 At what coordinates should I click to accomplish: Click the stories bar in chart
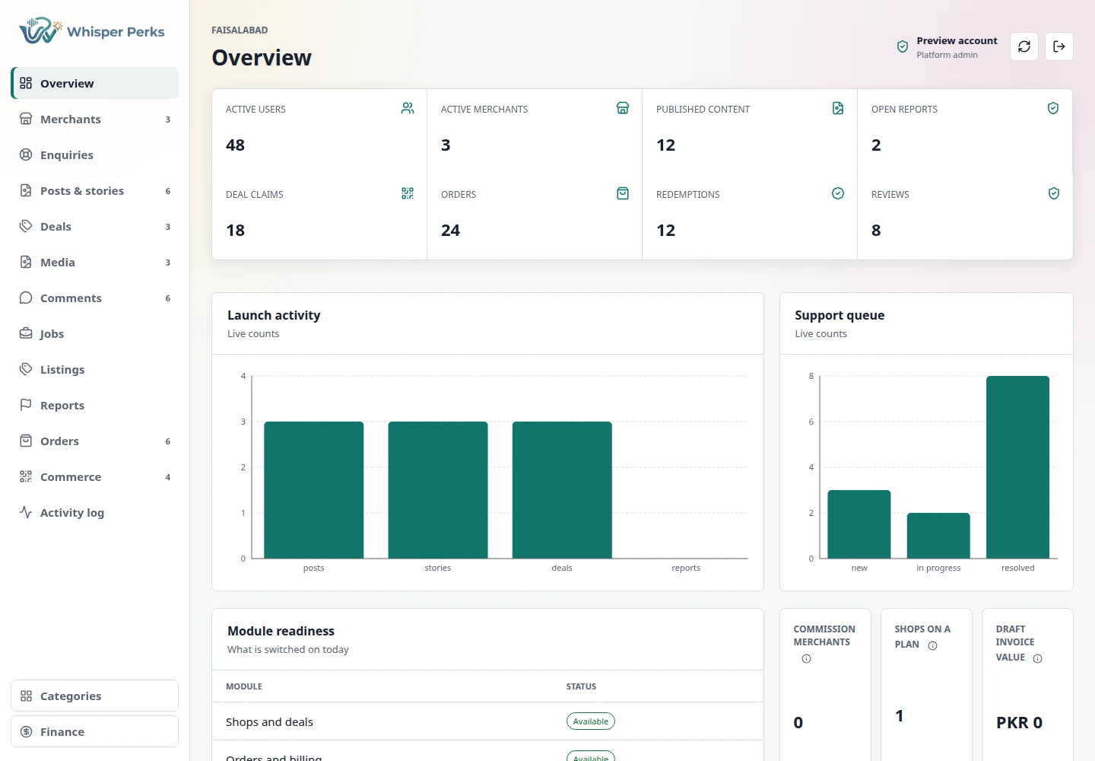pyautogui.click(x=438, y=490)
